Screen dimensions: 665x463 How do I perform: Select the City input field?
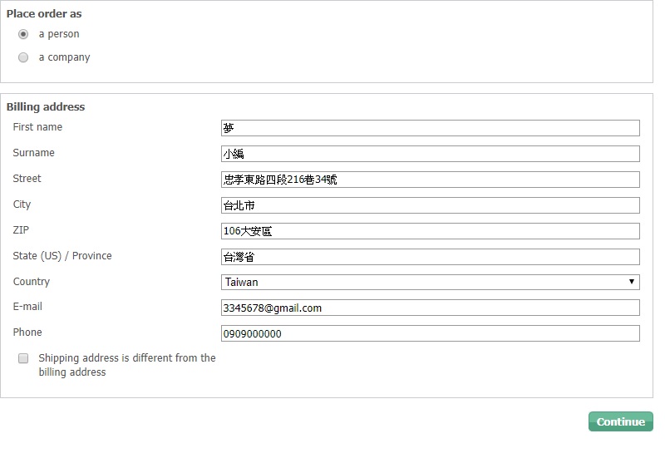[x=430, y=205]
